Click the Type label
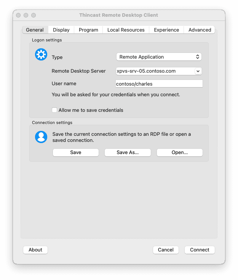This screenshot has width=238, height=280. pos(57,57)
